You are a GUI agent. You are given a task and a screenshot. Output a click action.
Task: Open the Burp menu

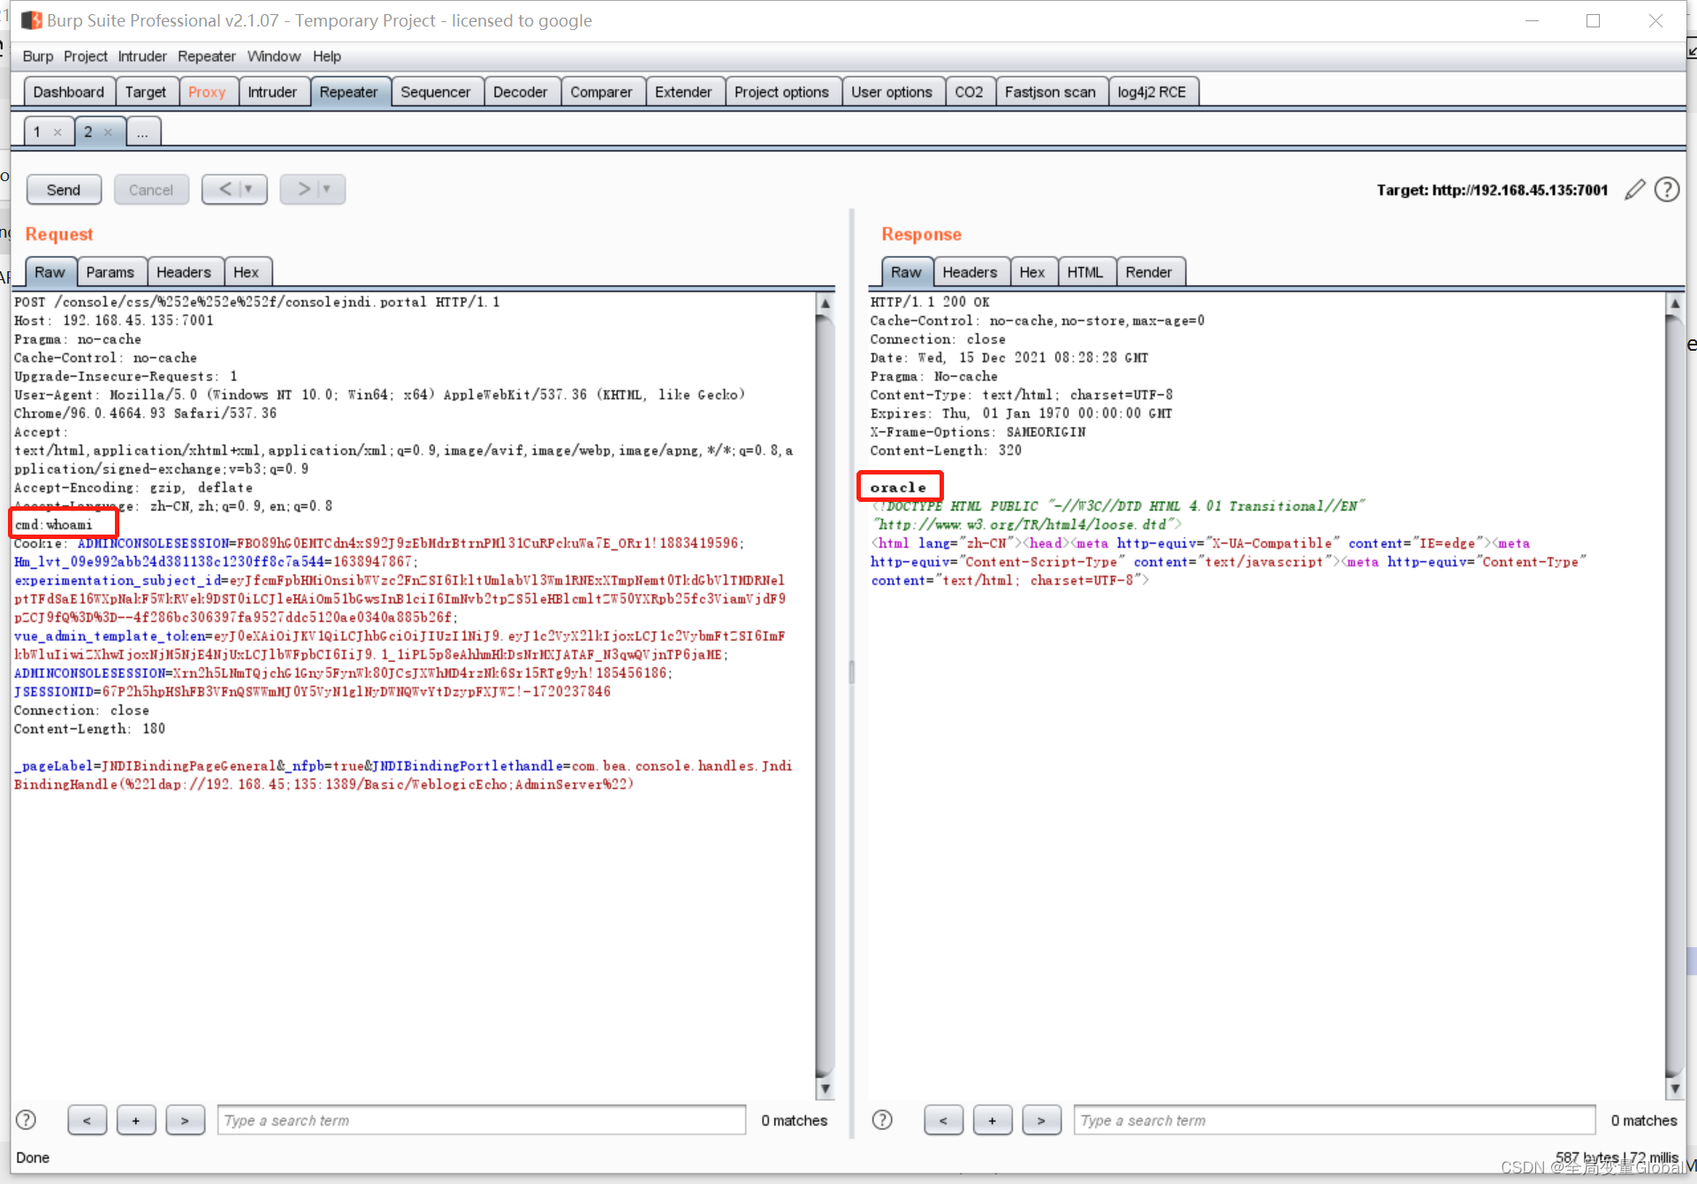coord(38,57)
